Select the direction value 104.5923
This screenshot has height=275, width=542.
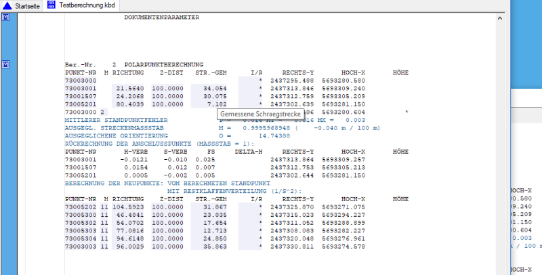[x=128, y=207]
